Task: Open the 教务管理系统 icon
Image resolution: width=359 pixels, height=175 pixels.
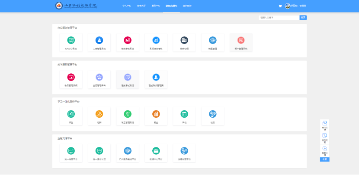Action: click(71, 77)
